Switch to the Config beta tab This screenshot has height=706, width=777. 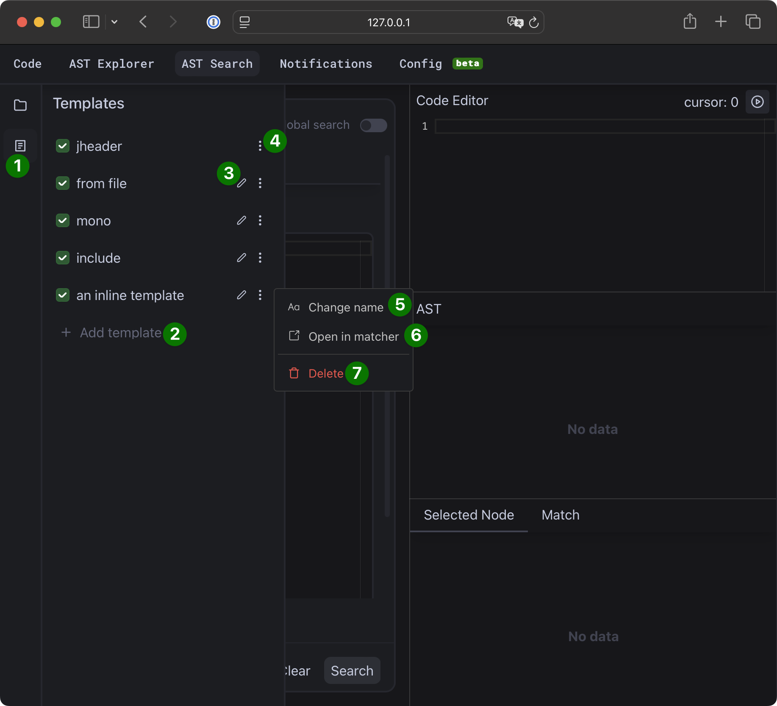pyautogui.click(x=441, y=64)
